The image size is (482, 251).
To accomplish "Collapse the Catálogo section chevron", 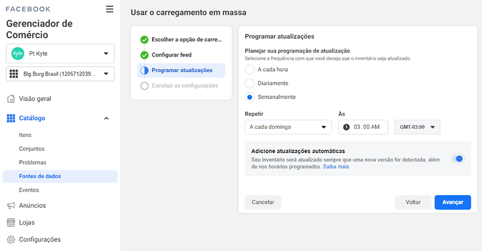I will point(106,119).
